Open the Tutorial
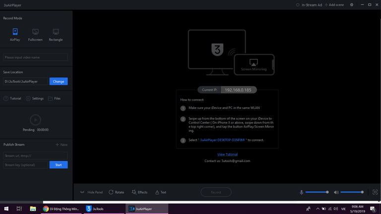381x214 pixels. tap(12, 98)
